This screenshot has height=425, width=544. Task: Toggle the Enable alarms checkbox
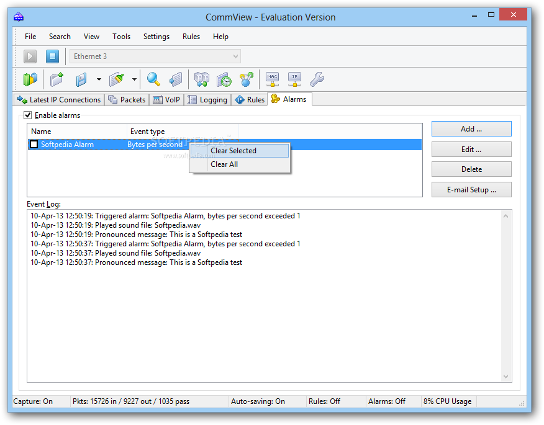point(28,115)
